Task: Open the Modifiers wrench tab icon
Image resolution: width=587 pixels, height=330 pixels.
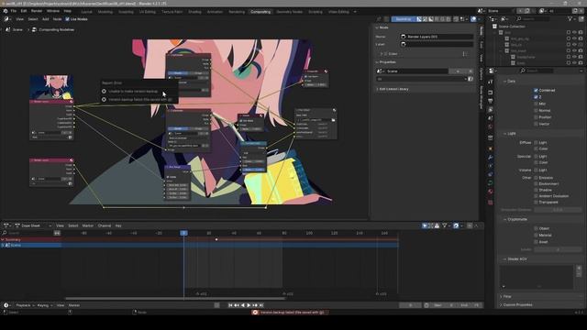Action: tap(491, 158)
